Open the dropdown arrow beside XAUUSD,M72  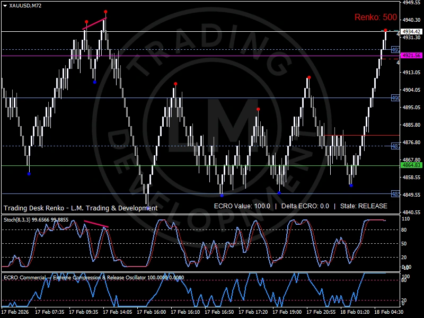(x=5, y=6)
